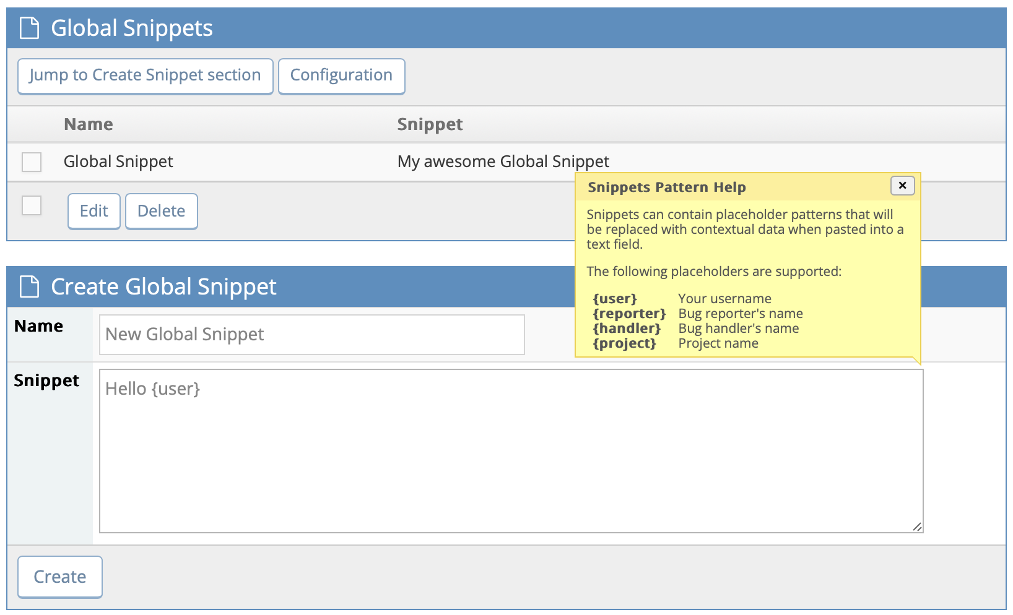
Task: Click 'The following placeholders are supported:' text
Action: tap(714, 272)
